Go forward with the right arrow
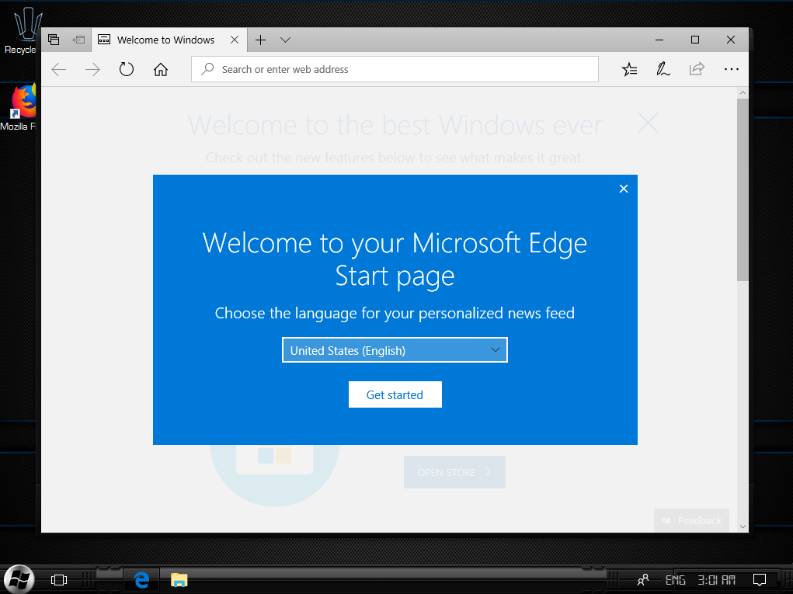Screen dimensions: 793x594 (x=92, y=69)
